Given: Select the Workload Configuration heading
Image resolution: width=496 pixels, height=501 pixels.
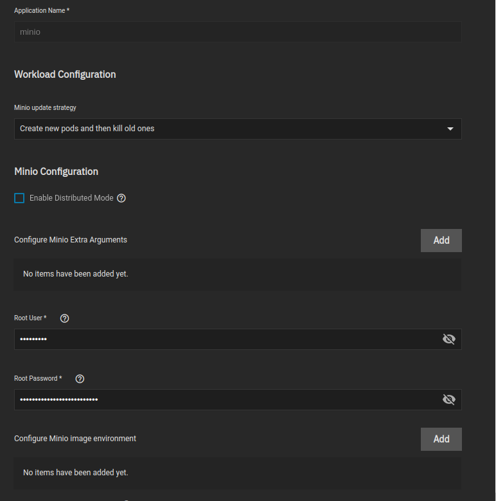Looking at the screenshot, I should [65, 75].
